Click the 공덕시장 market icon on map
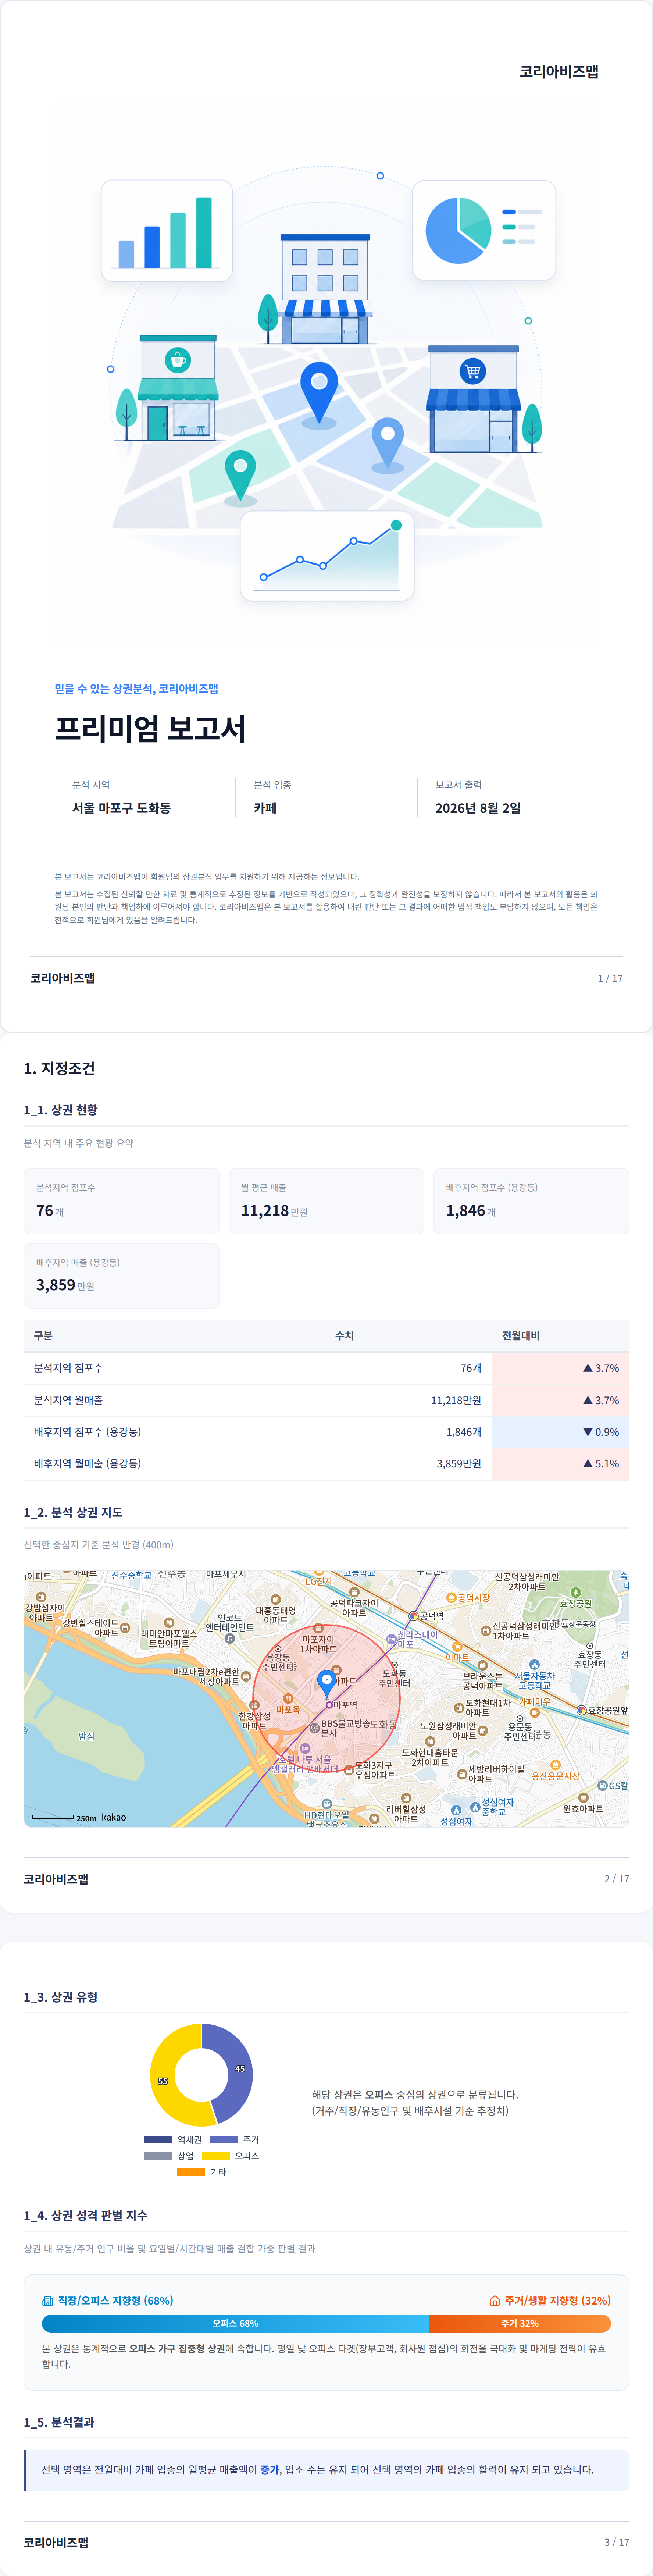 pyautogui.click(x=451, y=1598)
